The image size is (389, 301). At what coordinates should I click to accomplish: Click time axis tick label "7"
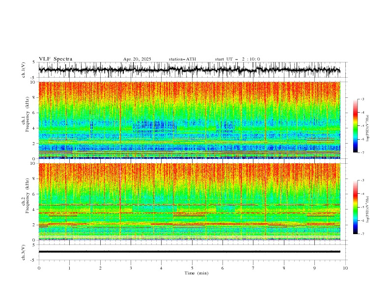pos(253,268)
